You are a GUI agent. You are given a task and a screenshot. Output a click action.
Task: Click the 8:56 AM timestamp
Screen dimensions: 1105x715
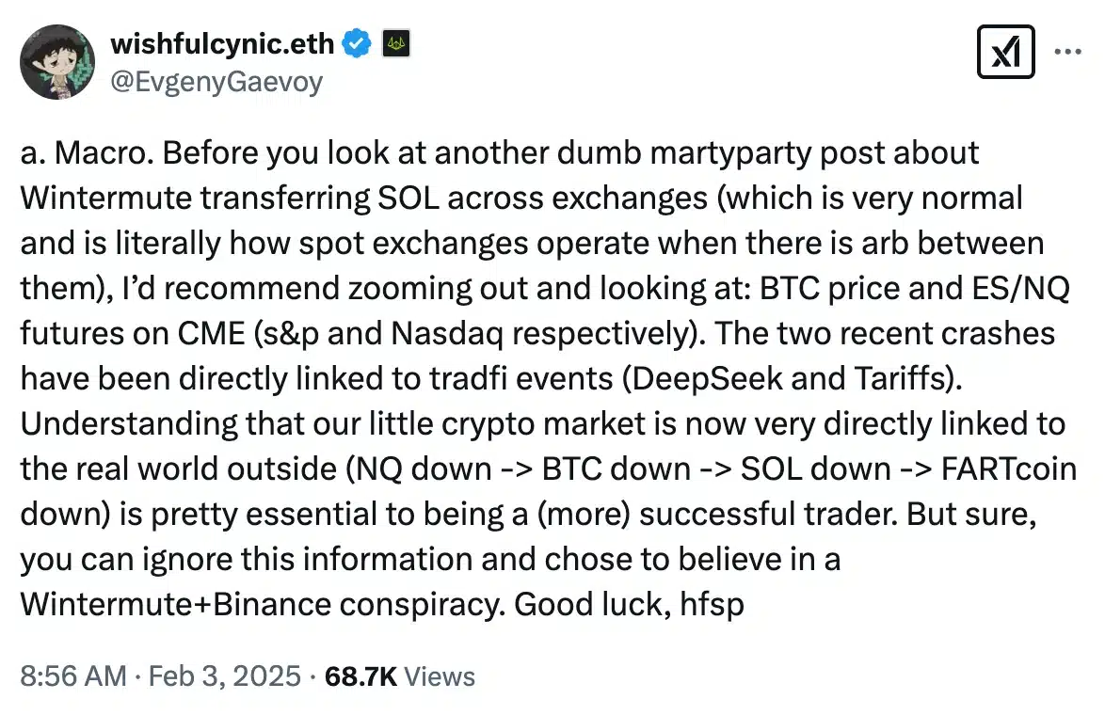72,675
